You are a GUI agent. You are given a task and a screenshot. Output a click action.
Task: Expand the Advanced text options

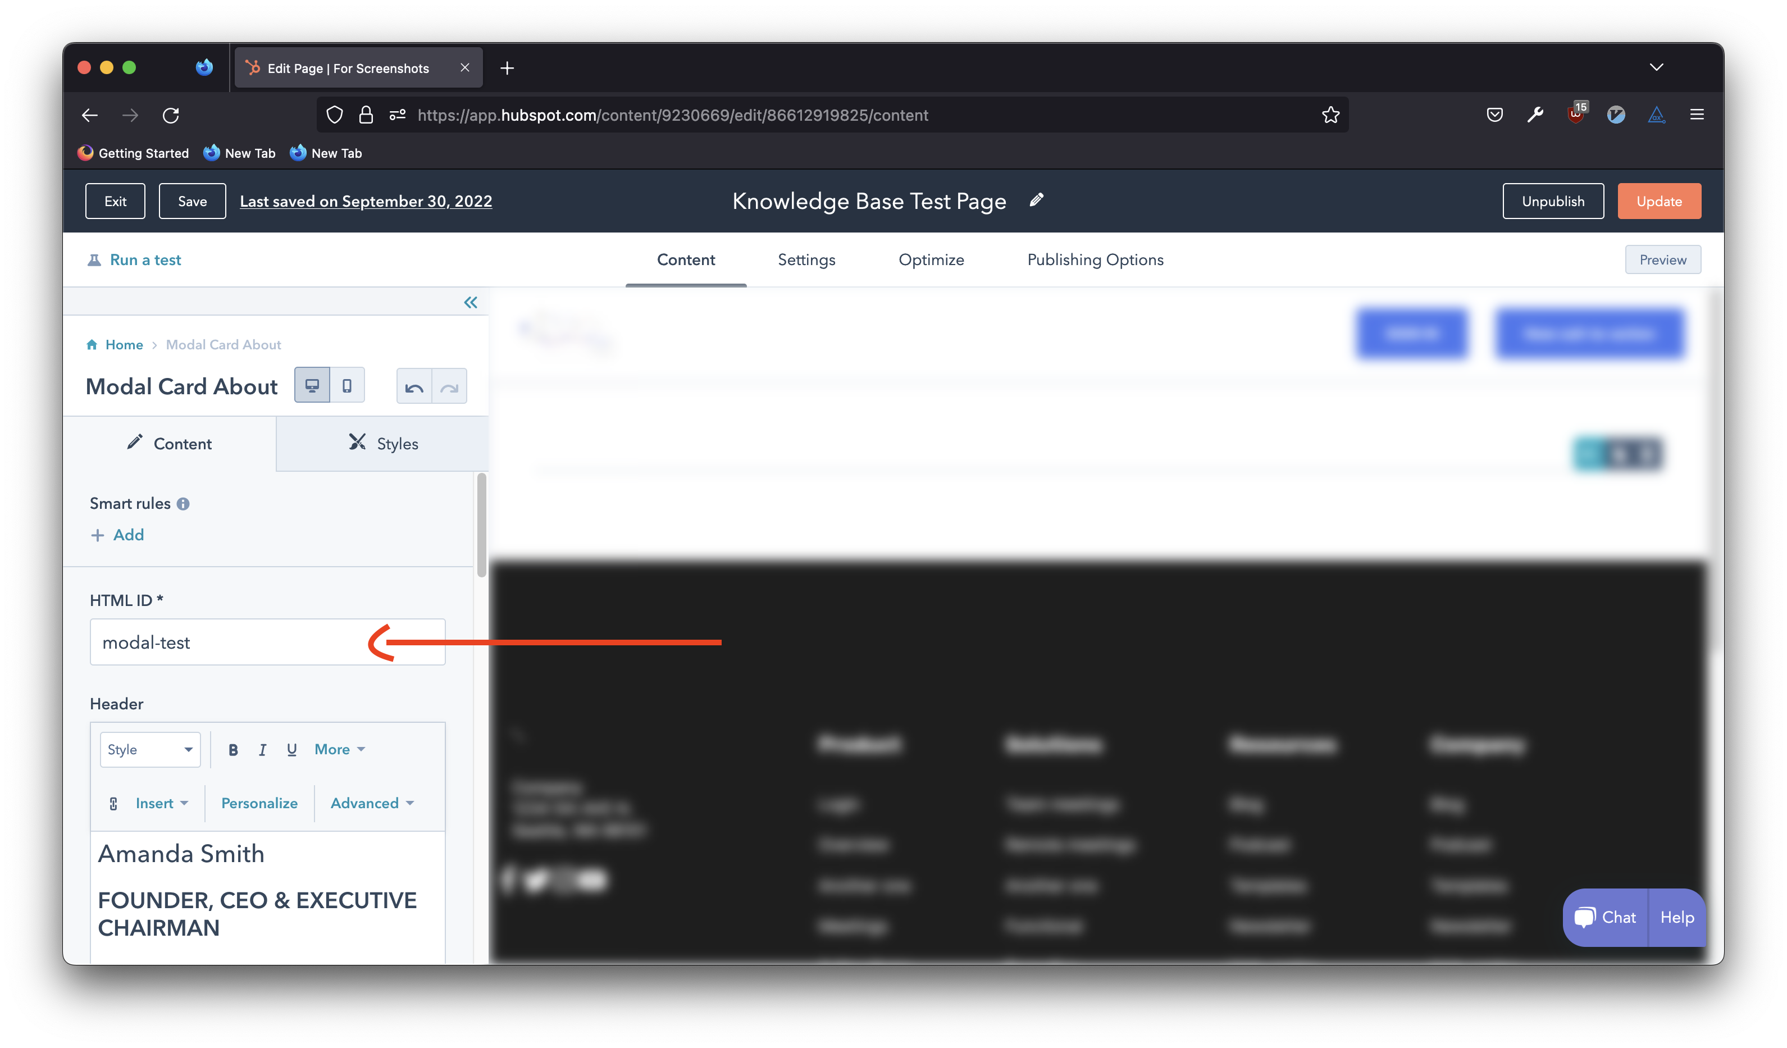pos(372,802)
